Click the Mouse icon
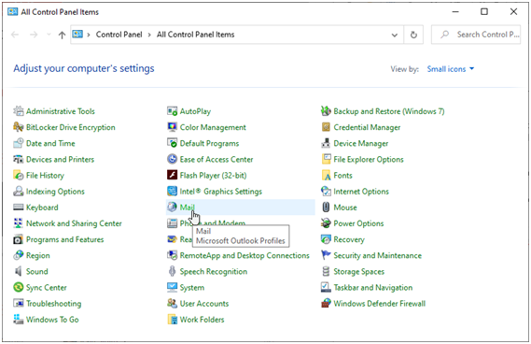Screen dimensions: 531x344 coord(326,207)
